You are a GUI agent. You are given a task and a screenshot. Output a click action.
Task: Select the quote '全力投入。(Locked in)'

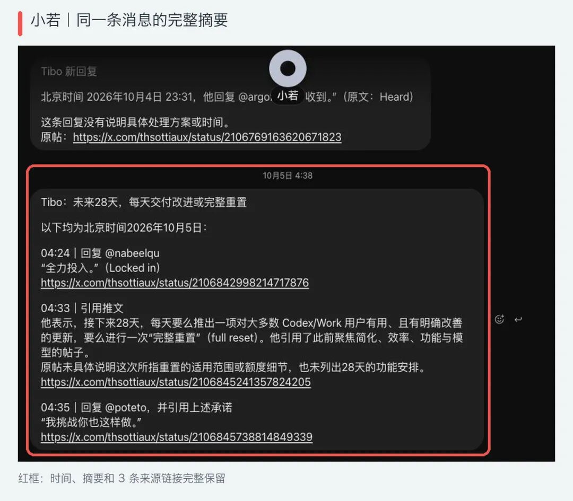(x=100, y=268)
